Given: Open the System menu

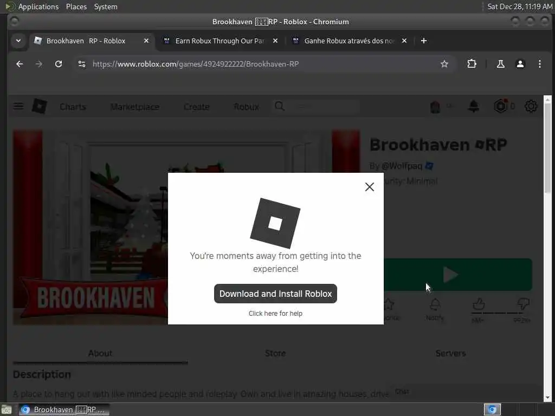Looking at the screenshot, I should click(106, 6).
